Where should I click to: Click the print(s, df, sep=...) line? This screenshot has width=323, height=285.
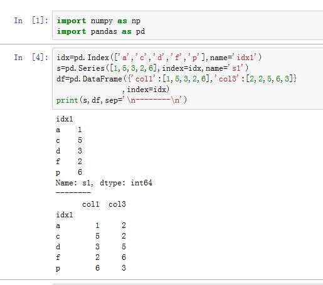pos(122,100)
